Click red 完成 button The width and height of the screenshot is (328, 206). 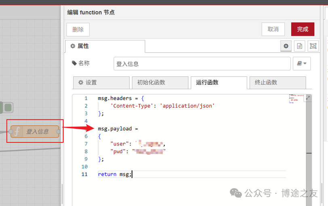303,29
